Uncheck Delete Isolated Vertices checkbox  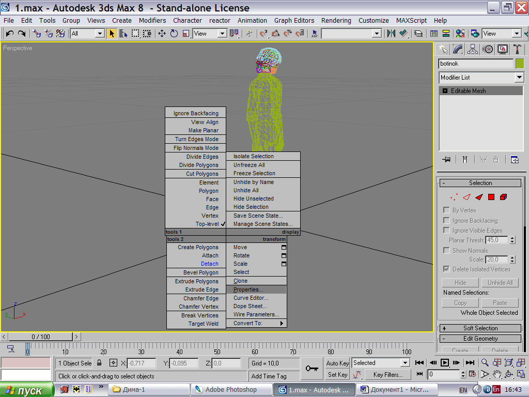tap(446, 269)
